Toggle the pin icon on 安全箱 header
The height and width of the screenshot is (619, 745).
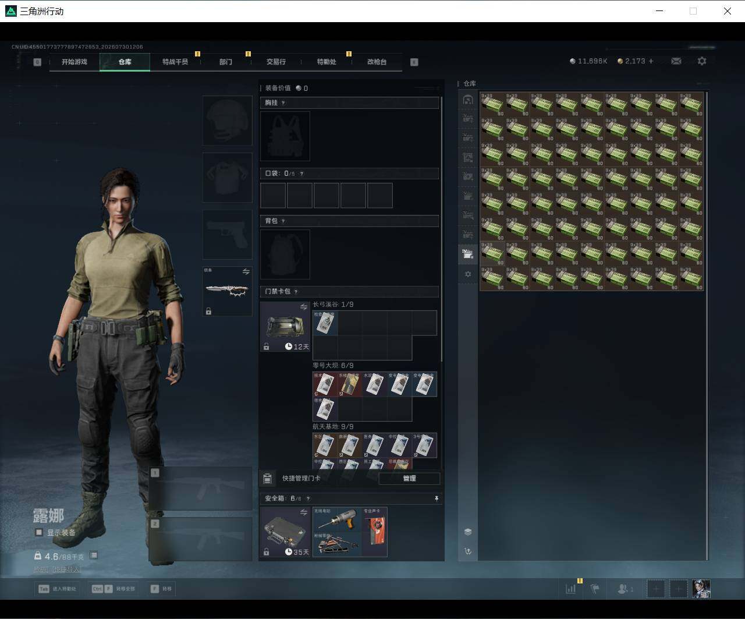[x=437, y=498]
